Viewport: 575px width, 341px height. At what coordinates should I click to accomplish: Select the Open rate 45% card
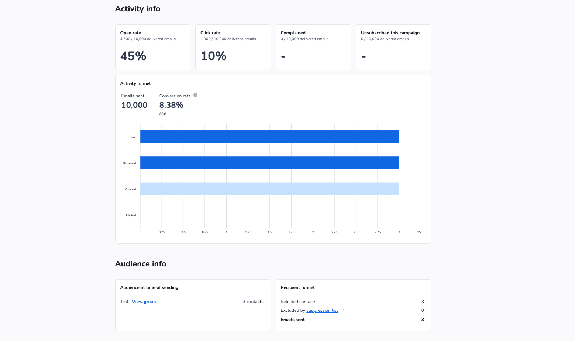point(153,47)
